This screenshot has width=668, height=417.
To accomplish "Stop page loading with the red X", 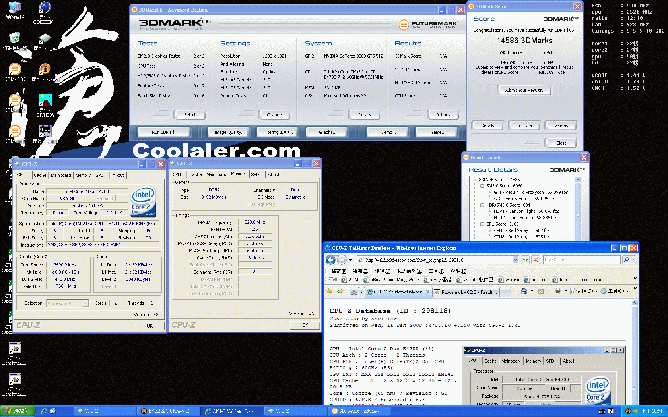I will 536,260.
